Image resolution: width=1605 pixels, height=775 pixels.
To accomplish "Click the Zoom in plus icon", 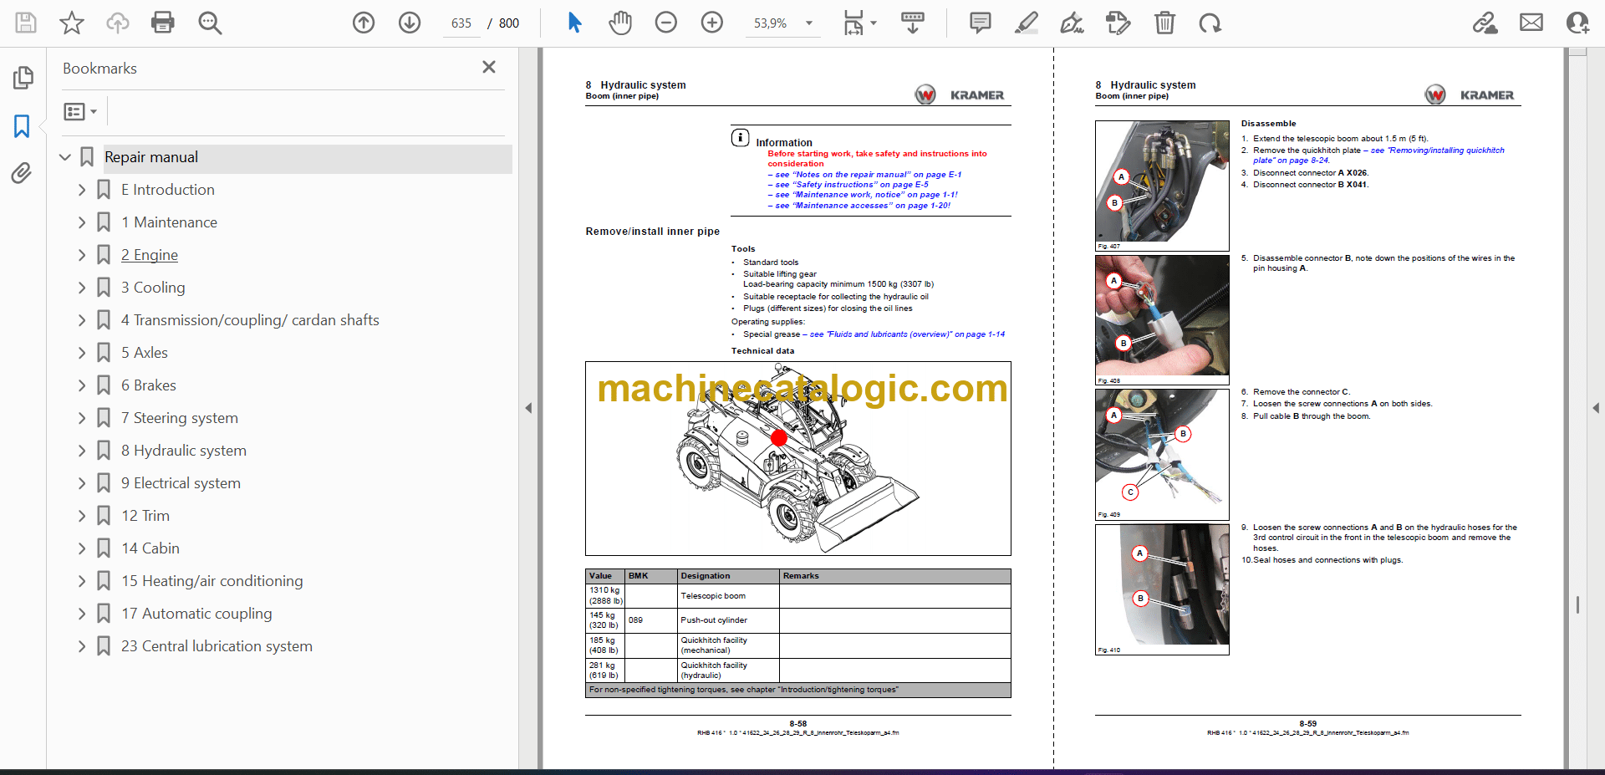I will [x=712, y=23].
